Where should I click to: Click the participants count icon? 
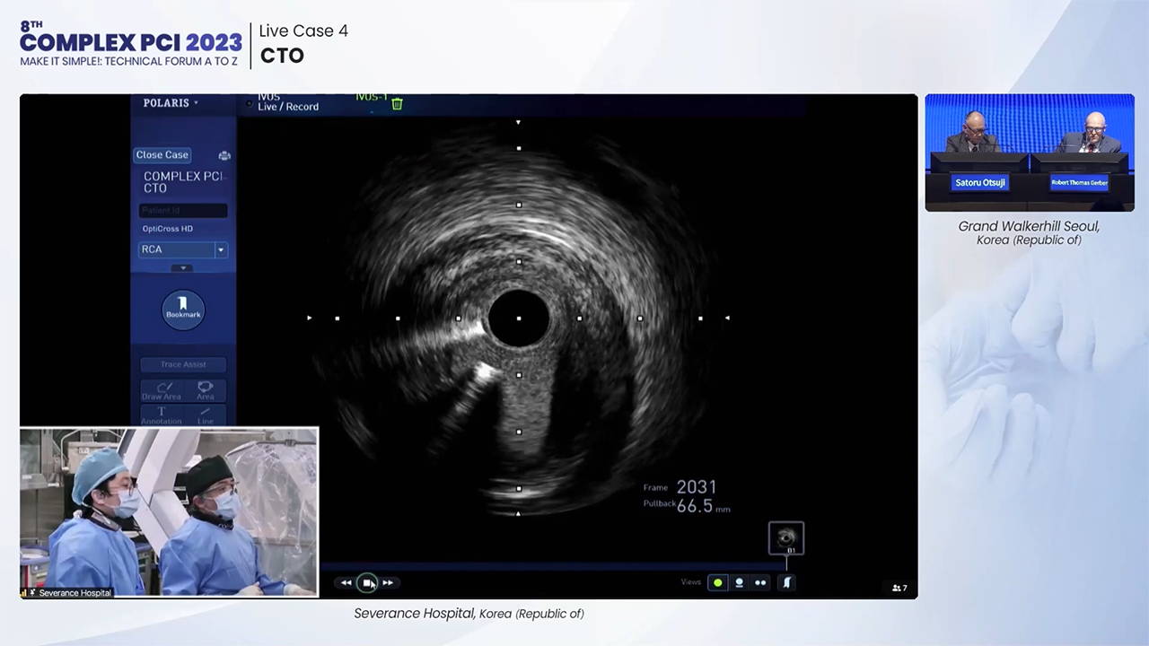899,589
